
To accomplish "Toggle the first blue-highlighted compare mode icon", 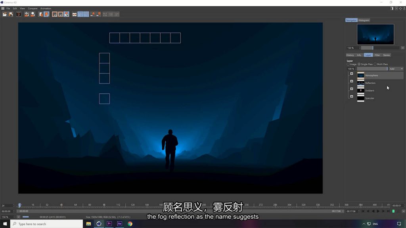I will click(x=80, y=14).
